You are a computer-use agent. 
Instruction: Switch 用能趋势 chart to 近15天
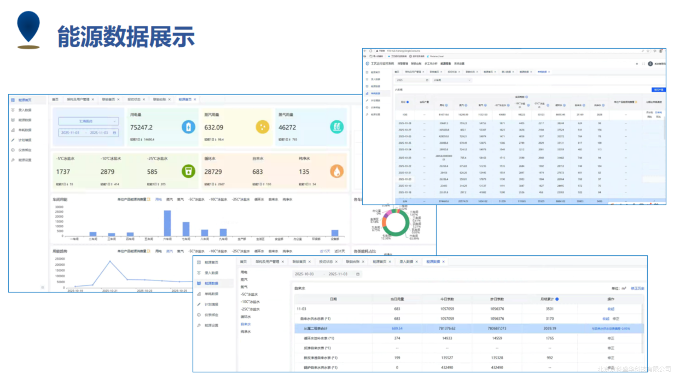(x=326, y=251)
